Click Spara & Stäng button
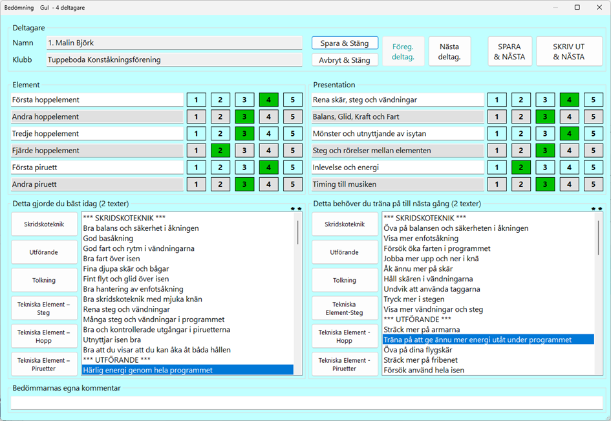Viewport: 611px width, 421px height. pos(345,43)
